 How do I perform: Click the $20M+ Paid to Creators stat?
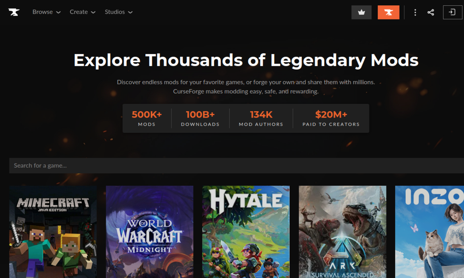331,118
